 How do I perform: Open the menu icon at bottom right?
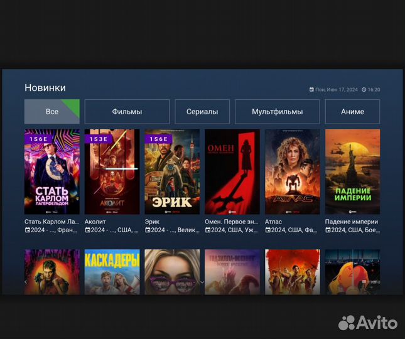click(x=364, y=282)
